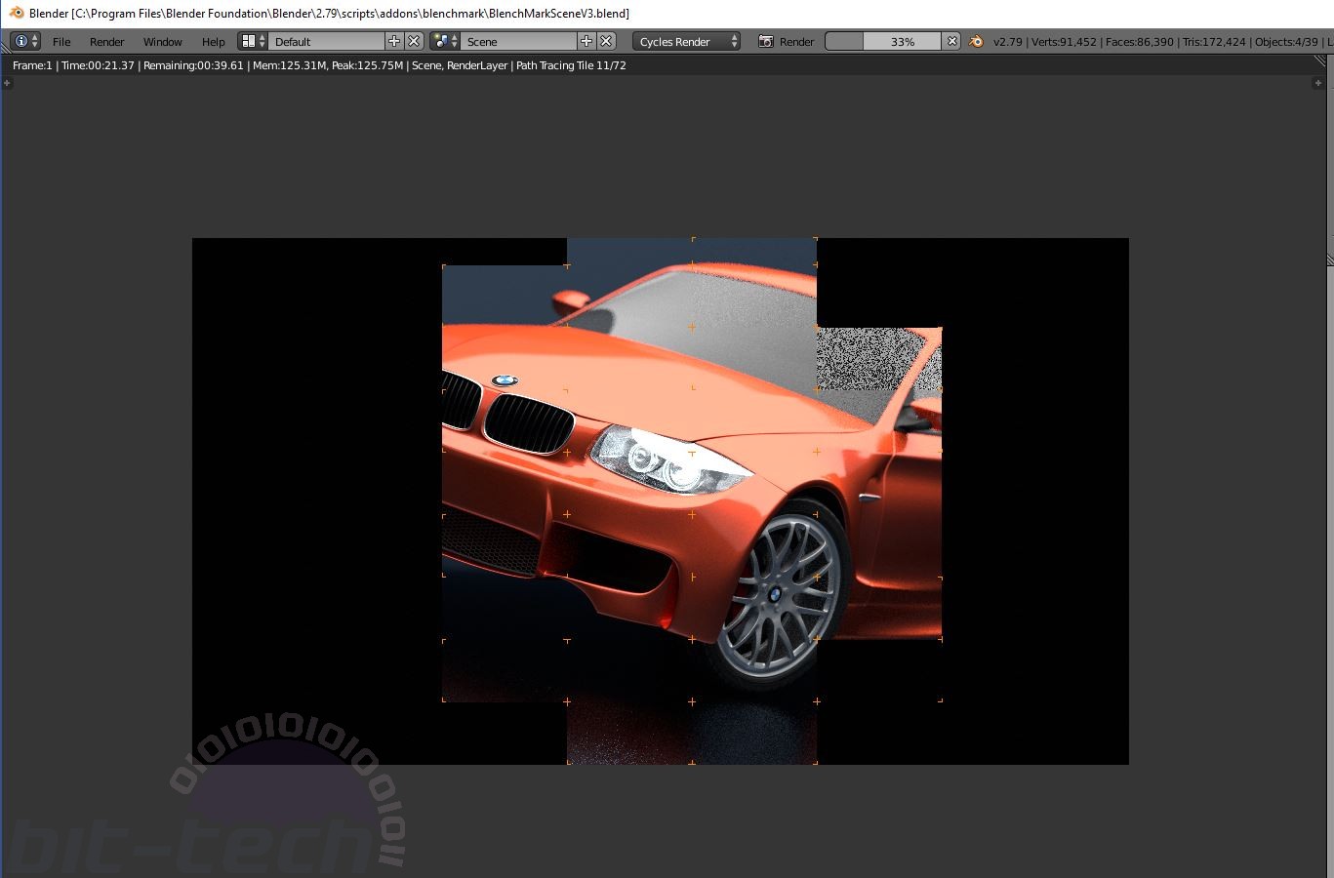Image resolution: width=1334 pixels, height=878 pixels.
Task: Click the camera Render job icon
Action: point(766,41)
